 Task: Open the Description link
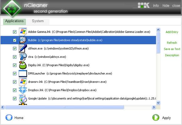tap(172, 55)
